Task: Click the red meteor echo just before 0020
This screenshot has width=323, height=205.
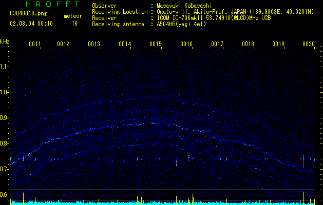Action: tap(303, 161)
